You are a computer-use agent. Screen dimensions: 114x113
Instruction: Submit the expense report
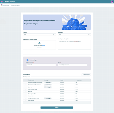point(57,108)
